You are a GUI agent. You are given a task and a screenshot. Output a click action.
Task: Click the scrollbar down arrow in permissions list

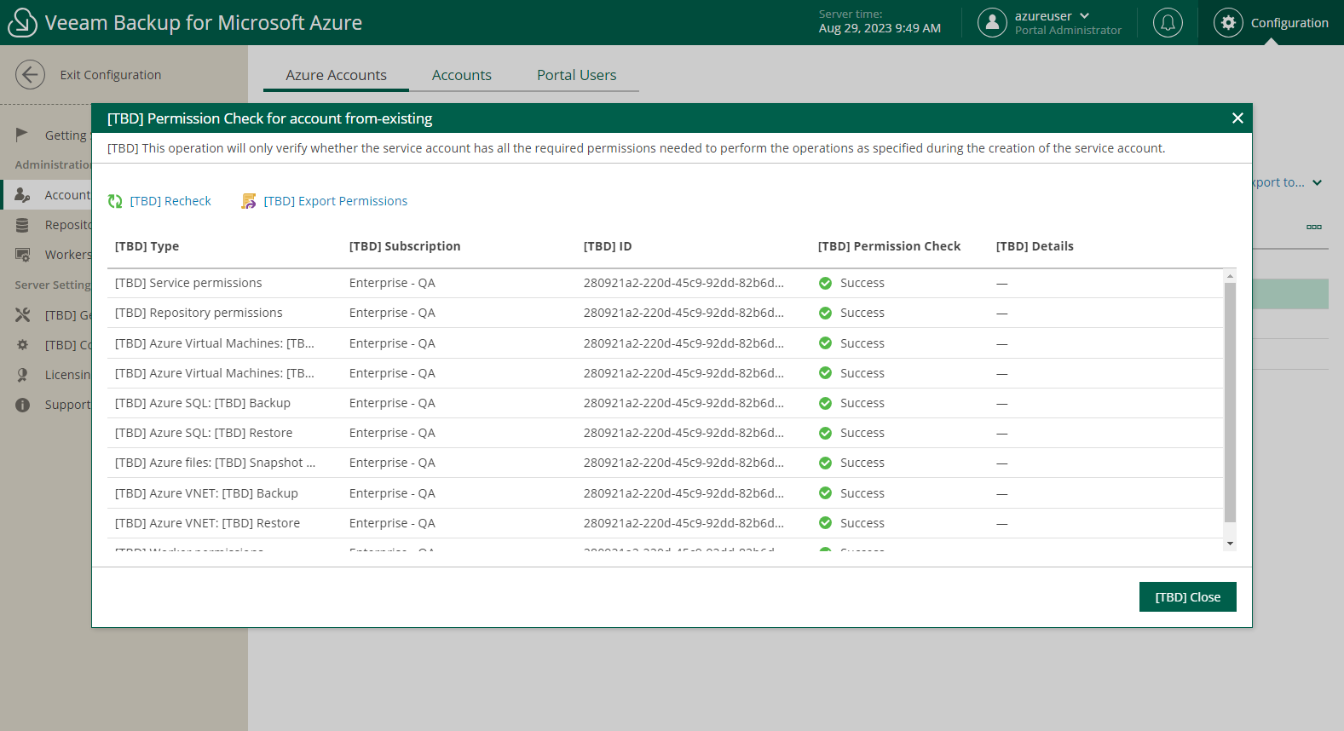tap(1230, 544)
